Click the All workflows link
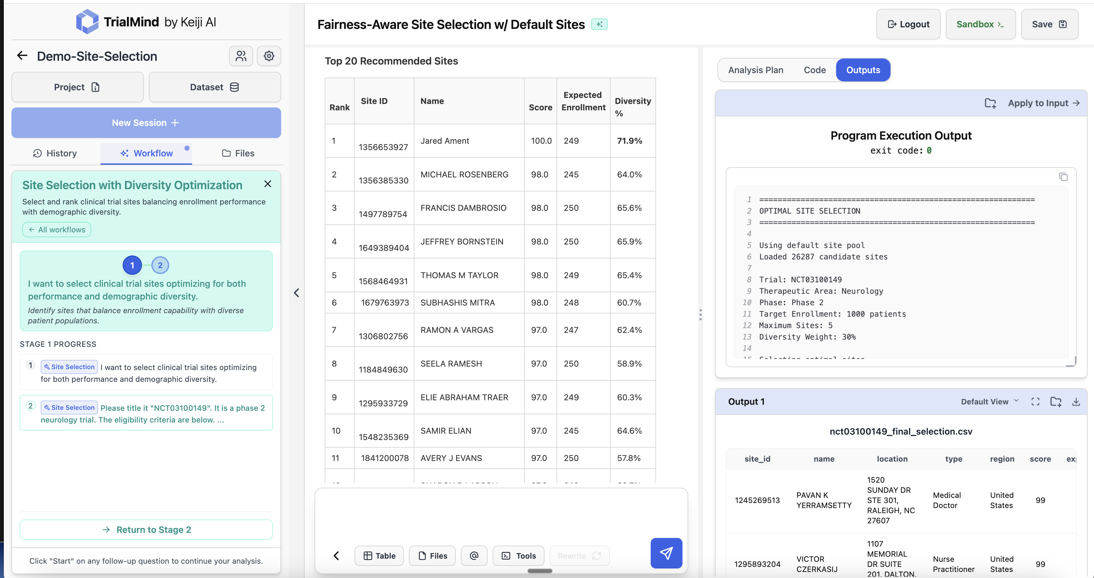This screenshot has height=578, width=1094. (57, 230)
